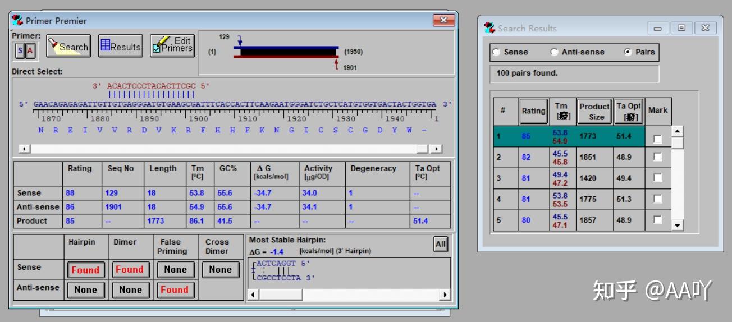Click the Cross Dimer None button

pyautogui.click(x=220, y=270)
